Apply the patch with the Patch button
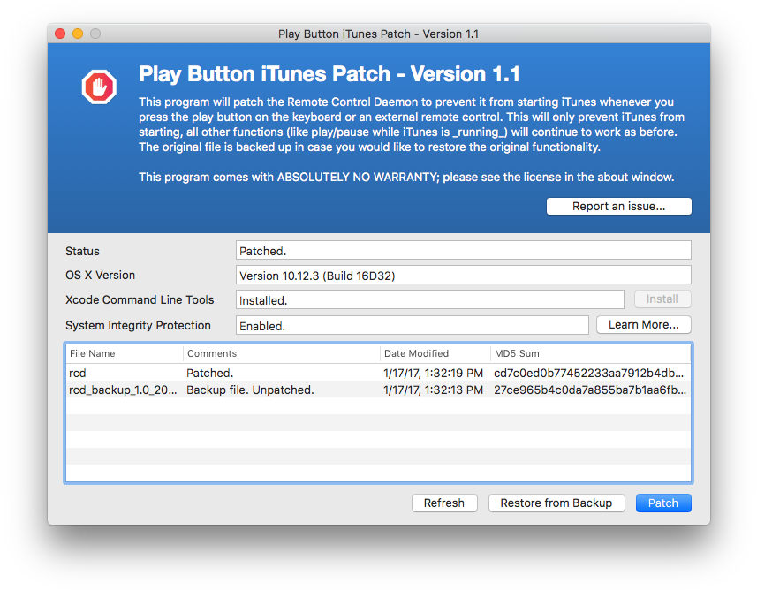The width and height of the screenshot is (757, 590). (663, 503)
